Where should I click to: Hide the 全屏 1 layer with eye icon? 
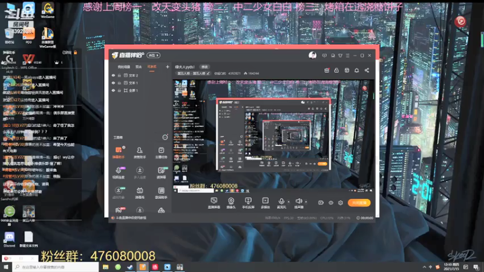click(x=113, y=90)
